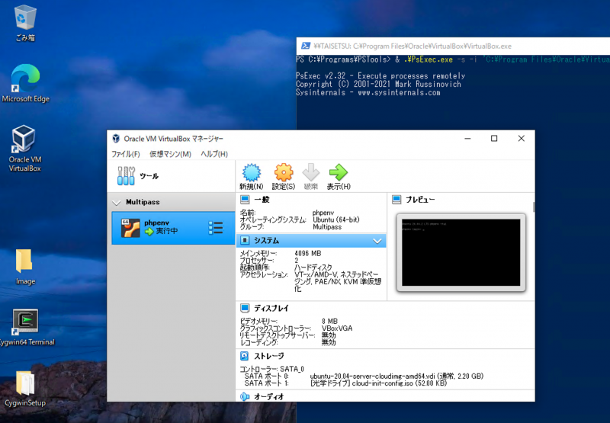This screenshot has width=610, height=423.
Task: Collapse the システム section chevron
Action: (377, 241)
